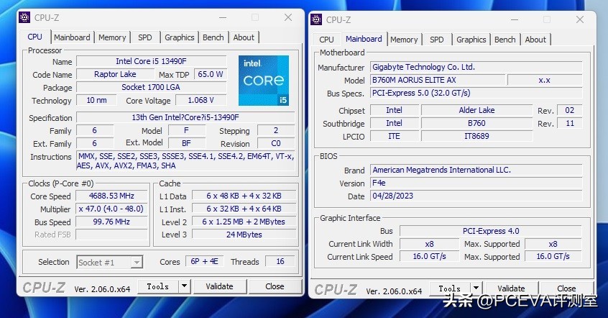608x318 pixels.
Task: Click Graphic Interface Bus value PCI-Express 4.0
Action: coord(491,231)
